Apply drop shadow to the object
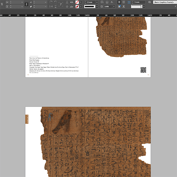The image size is (177, 177). (107, 2)
